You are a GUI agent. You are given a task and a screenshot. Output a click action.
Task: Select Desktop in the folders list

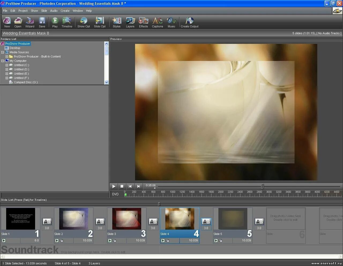(15, 48)
